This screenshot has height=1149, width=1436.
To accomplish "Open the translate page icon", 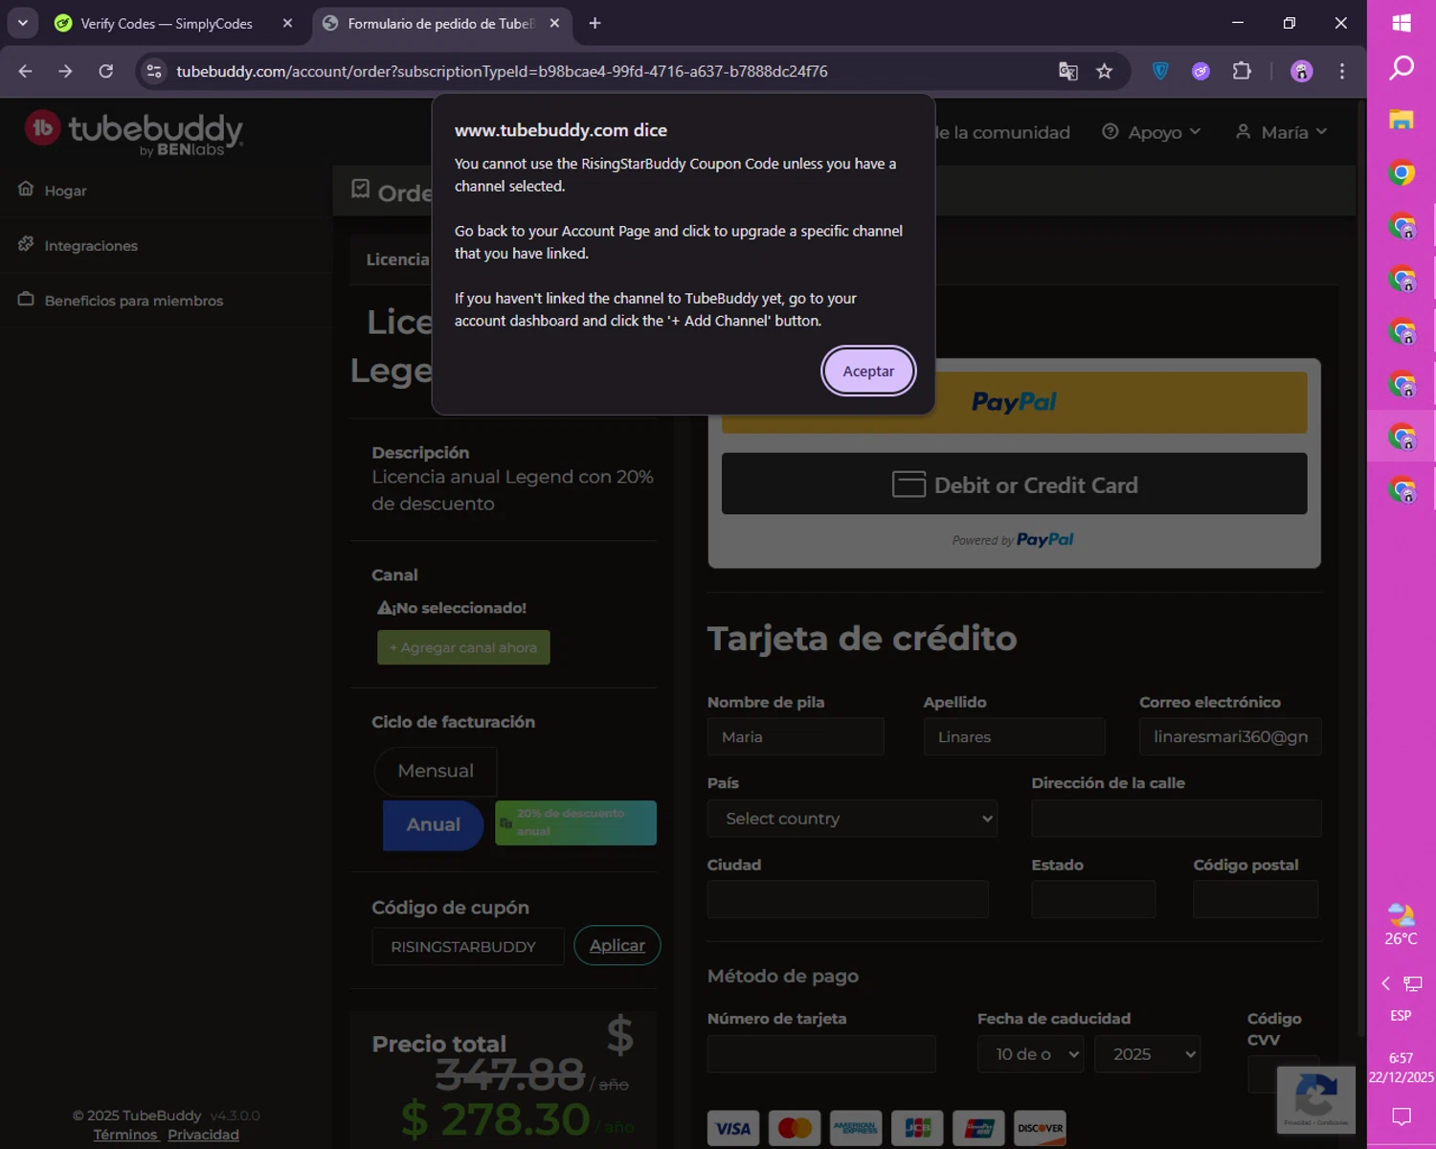I will point(1067,71).
